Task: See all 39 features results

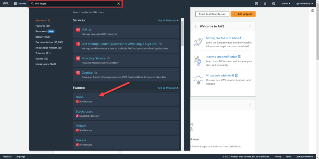Action: click(168, 88)
